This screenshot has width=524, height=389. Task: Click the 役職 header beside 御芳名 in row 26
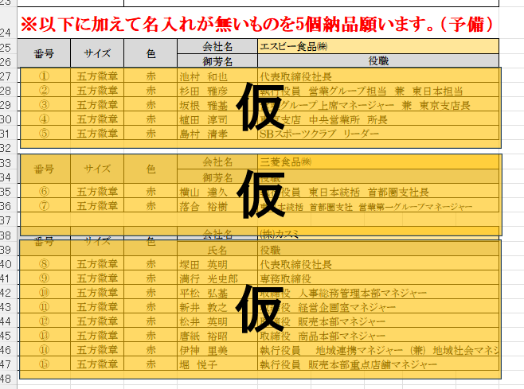[378, 60]
